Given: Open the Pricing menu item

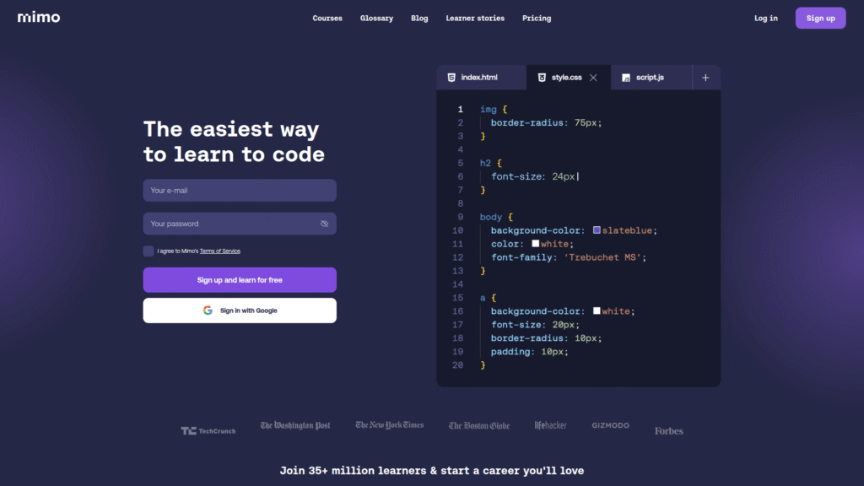Looking at the screenshot, I should click(x=537, y=18).
